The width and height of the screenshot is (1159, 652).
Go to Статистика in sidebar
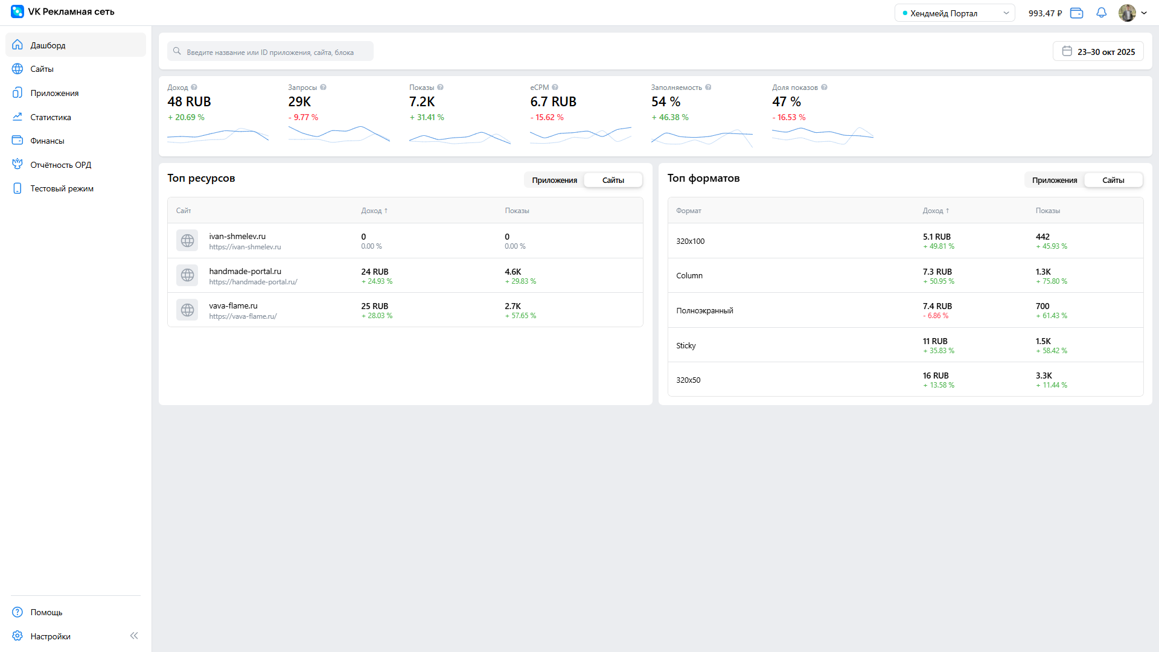[51, 117]
